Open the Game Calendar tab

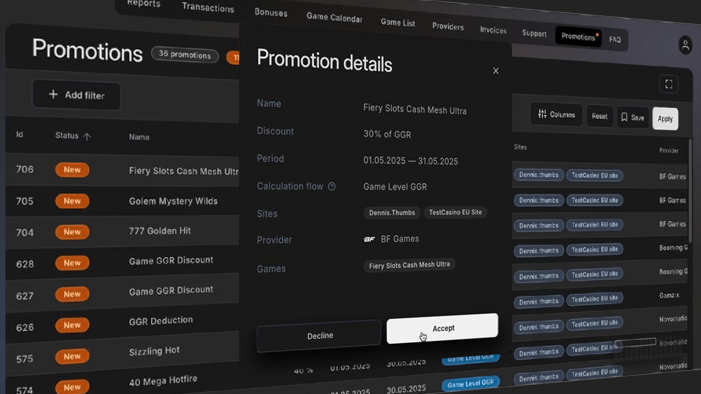pos(334,18)
